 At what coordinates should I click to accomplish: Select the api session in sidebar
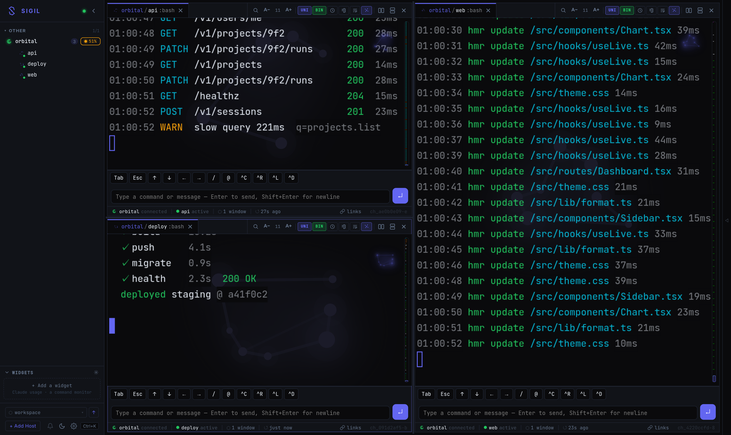(32, 53)
